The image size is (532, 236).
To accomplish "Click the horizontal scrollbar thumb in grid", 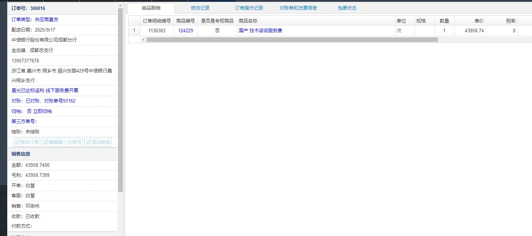I will point(291,40).
